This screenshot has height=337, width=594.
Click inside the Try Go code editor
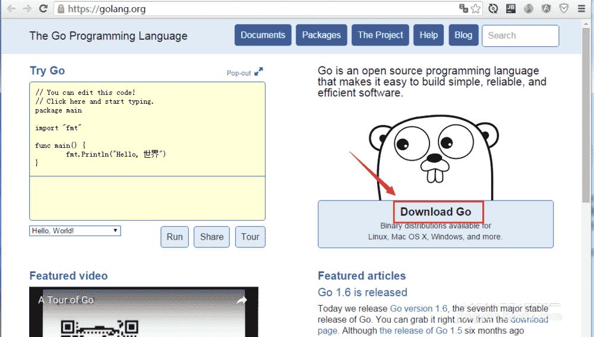point(147,129)
